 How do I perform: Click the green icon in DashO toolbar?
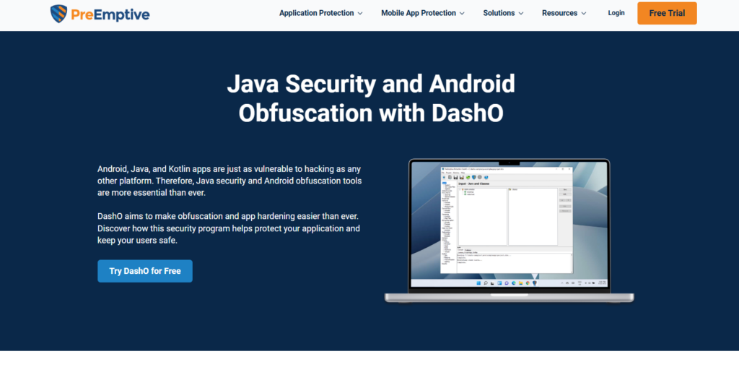(x=467, y=178)
